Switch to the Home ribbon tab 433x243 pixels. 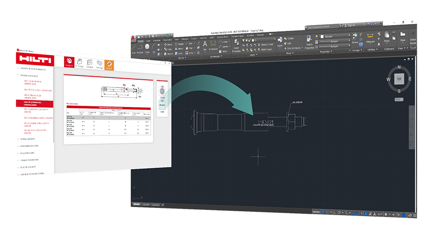(x=140, y=41)
